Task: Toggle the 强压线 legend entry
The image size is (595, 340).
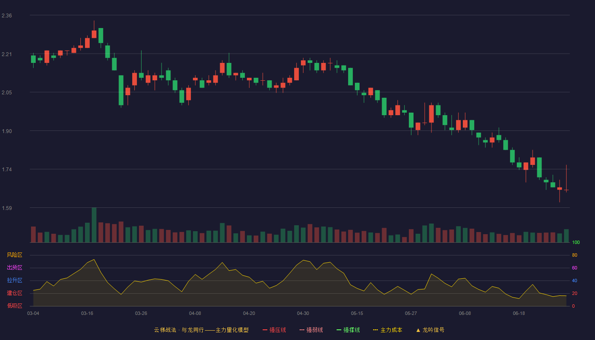Action: click(x=274, y=330)
